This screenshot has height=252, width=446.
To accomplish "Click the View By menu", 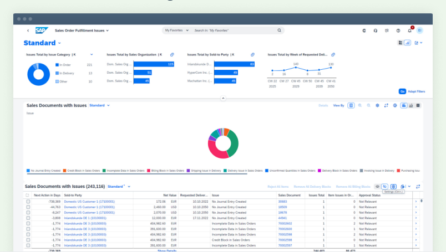I will click(x=338, y=105).
